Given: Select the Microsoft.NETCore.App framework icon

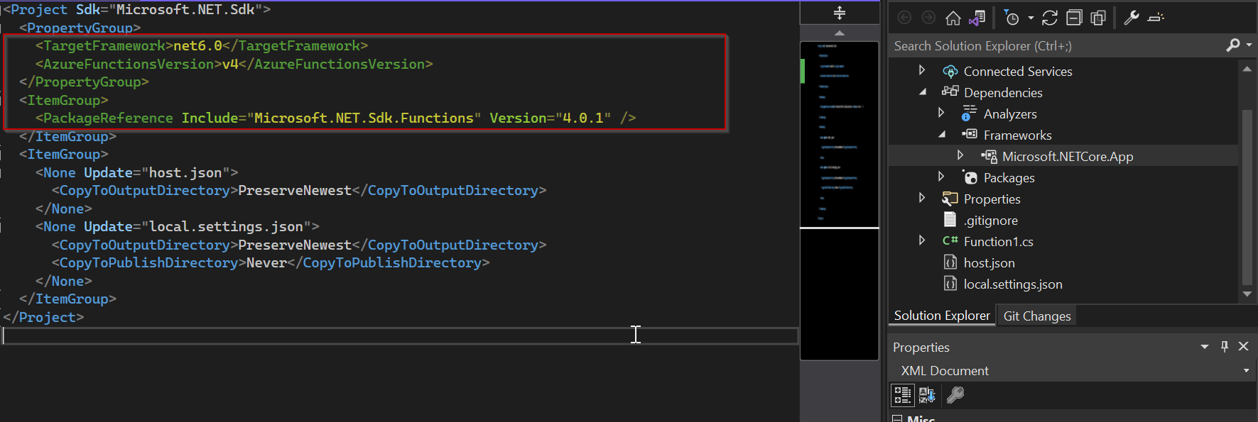Looking at the screenshot, I should (x=989, y=156).
